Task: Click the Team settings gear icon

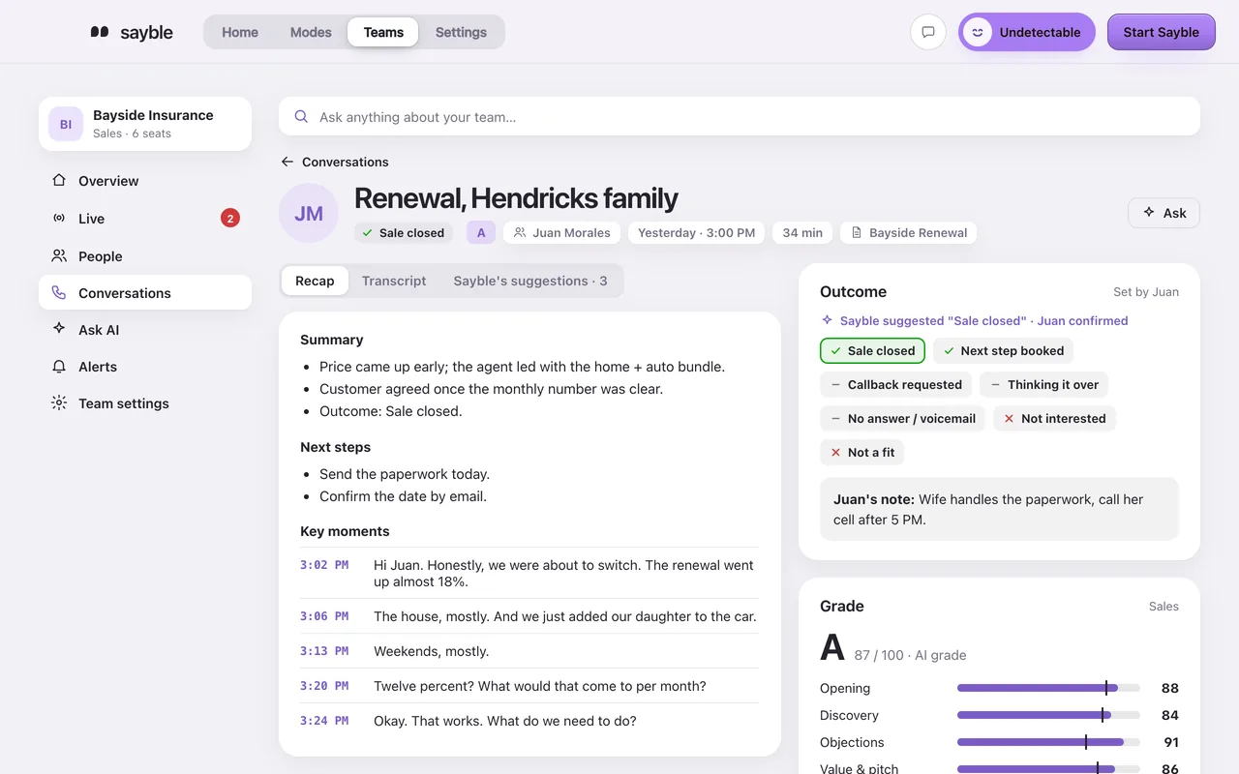Action: (x=59, y=403)
